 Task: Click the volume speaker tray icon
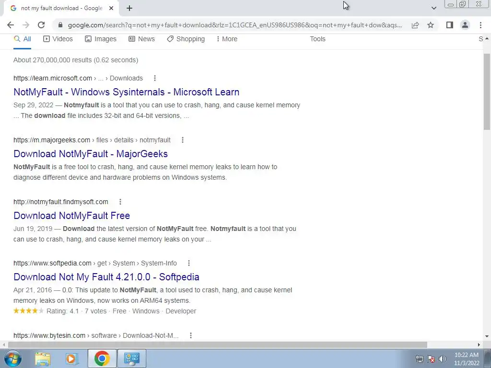(443, 359)
